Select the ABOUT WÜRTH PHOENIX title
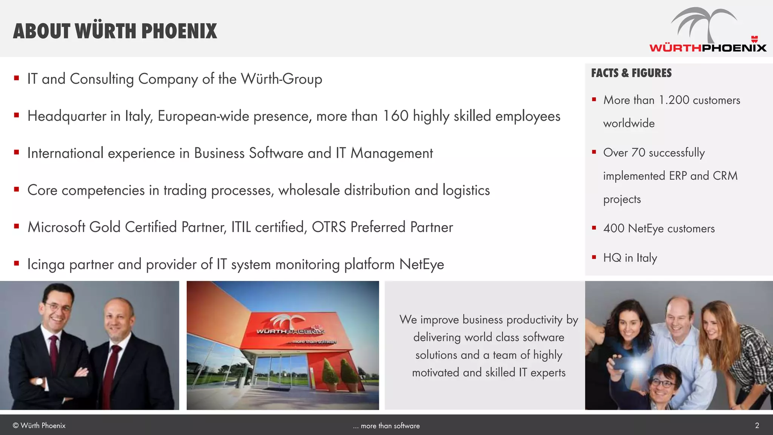 pyautogui.click(x=115, y=31)
